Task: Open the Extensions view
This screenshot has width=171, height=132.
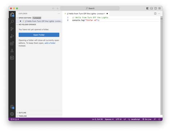Action: click(x=12, y=43)
